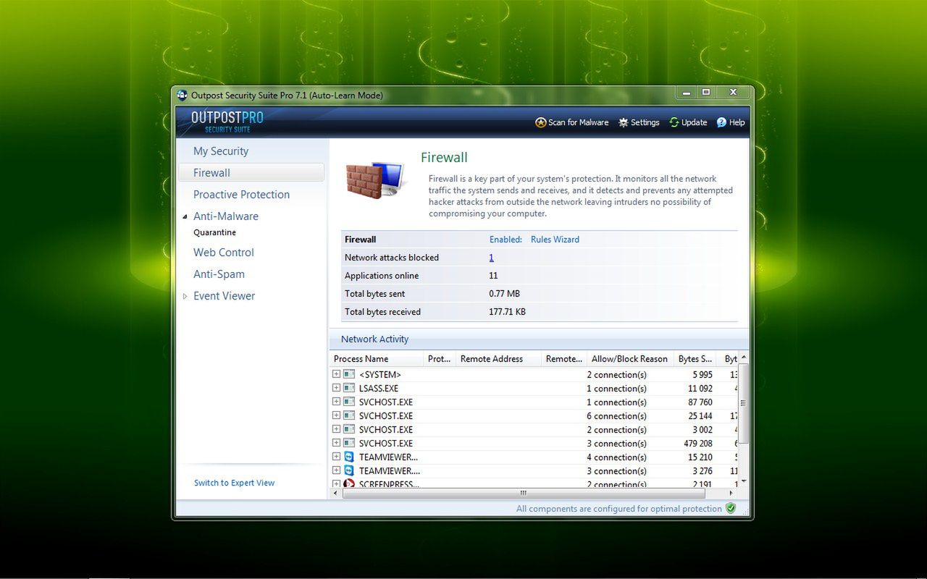Image resolution: width=927 pixels, height=579 pixels.
Task: Sort by Allow/Block Reason column header
Action: pos(629,358)
